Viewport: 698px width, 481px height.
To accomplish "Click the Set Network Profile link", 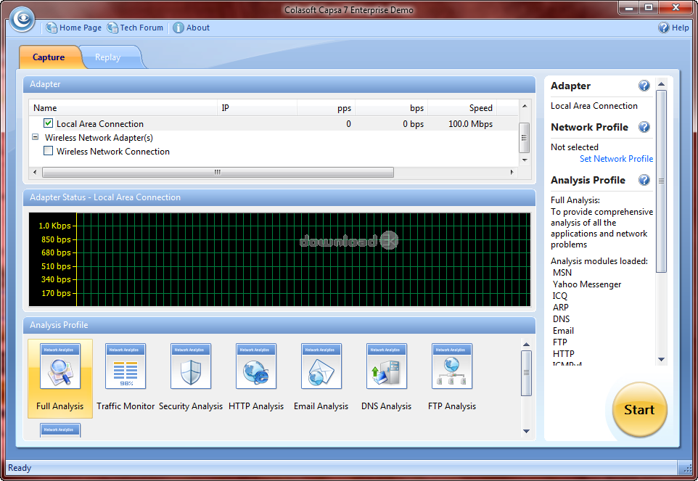I will tap(616, 159).
